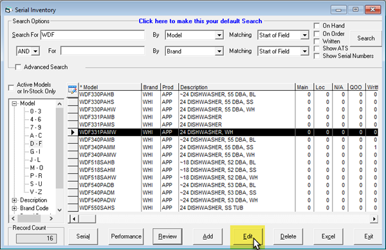
Task: Click the Review button
Action: coord(167,236)
